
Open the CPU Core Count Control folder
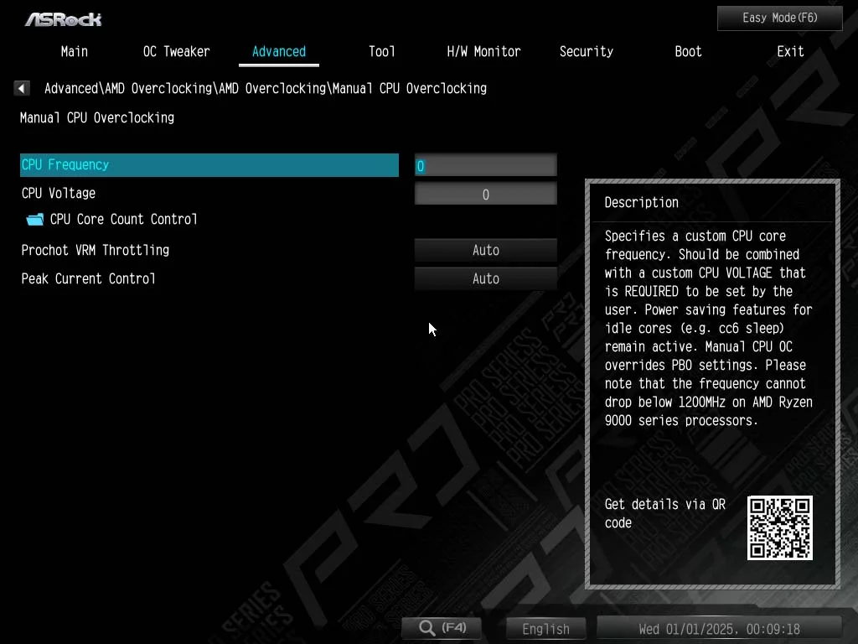coord(123,220)
